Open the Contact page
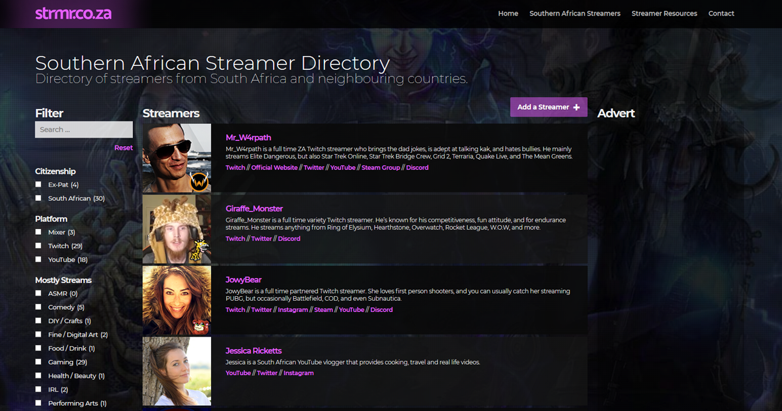The image size is (782, 411). click(721, 13)
